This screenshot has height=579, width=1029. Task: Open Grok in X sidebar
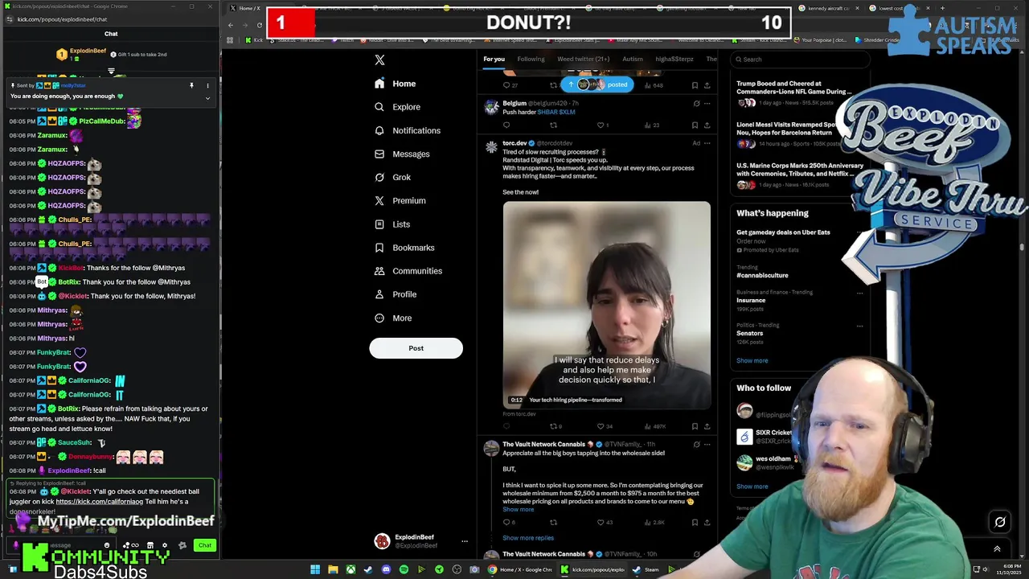point(392,177)
